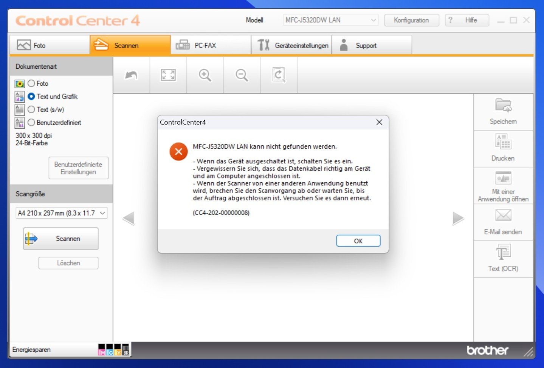Click the Foto document type icon
The height and width of the screenshot is (368, 544).
pos(20,84)
